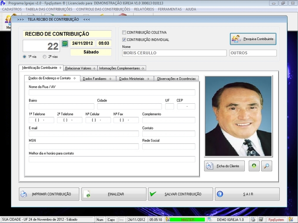
Task: Select the 1ª via radio option
Action: point(25,57)
